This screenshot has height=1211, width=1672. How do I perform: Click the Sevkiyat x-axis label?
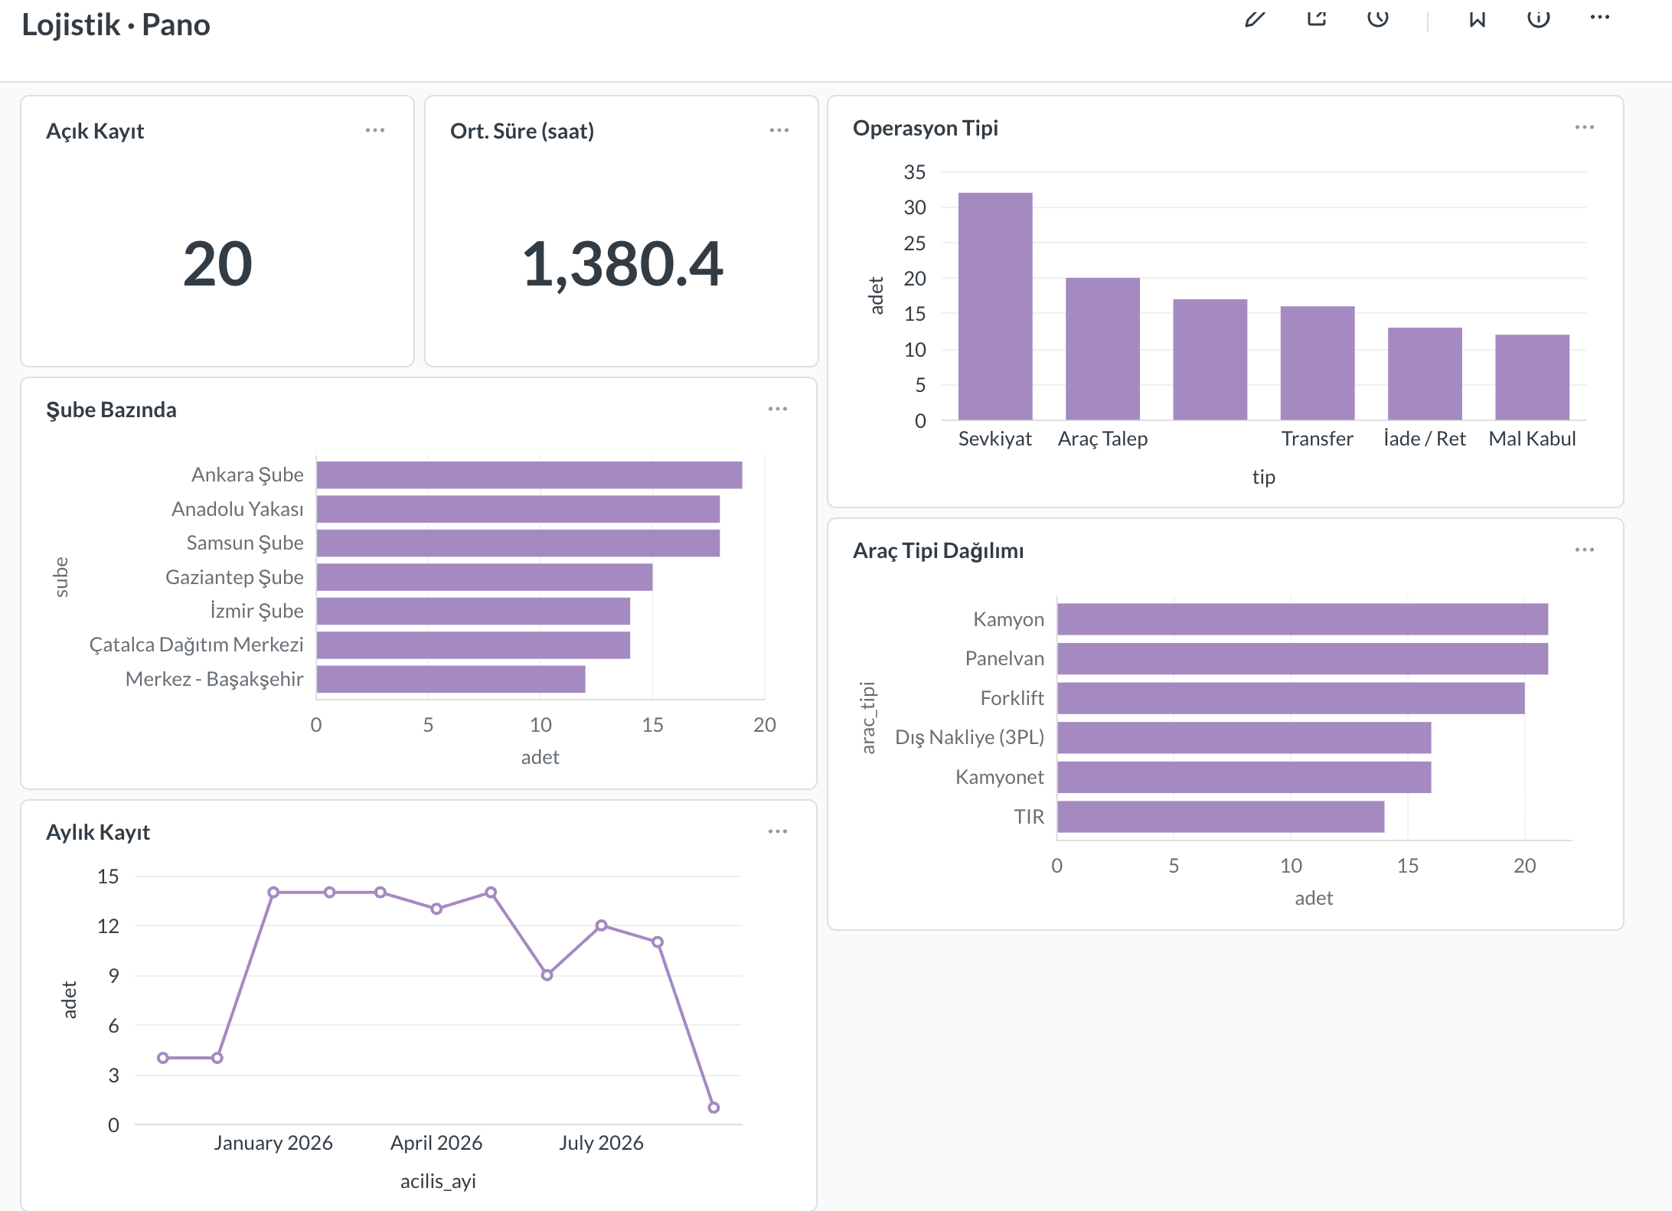point(995,439)
